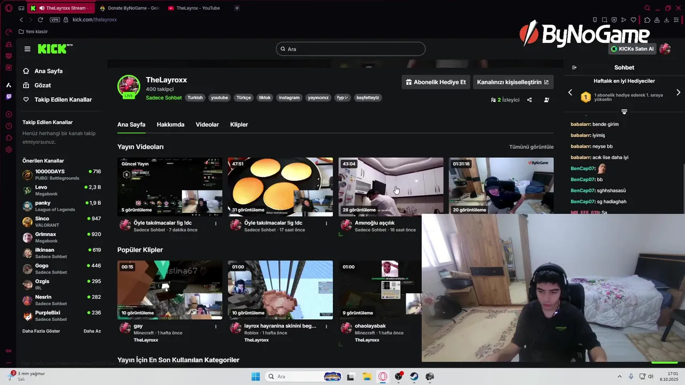Open the Kick hamburger menu
Image resolution: width=685 pixels, height=385 pixels.
(x=27, y=49)
